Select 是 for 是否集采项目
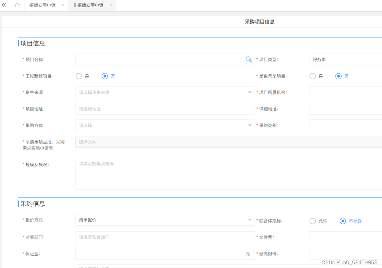The height and width of the screenshot is (268, 382). (x=312, y=76)
